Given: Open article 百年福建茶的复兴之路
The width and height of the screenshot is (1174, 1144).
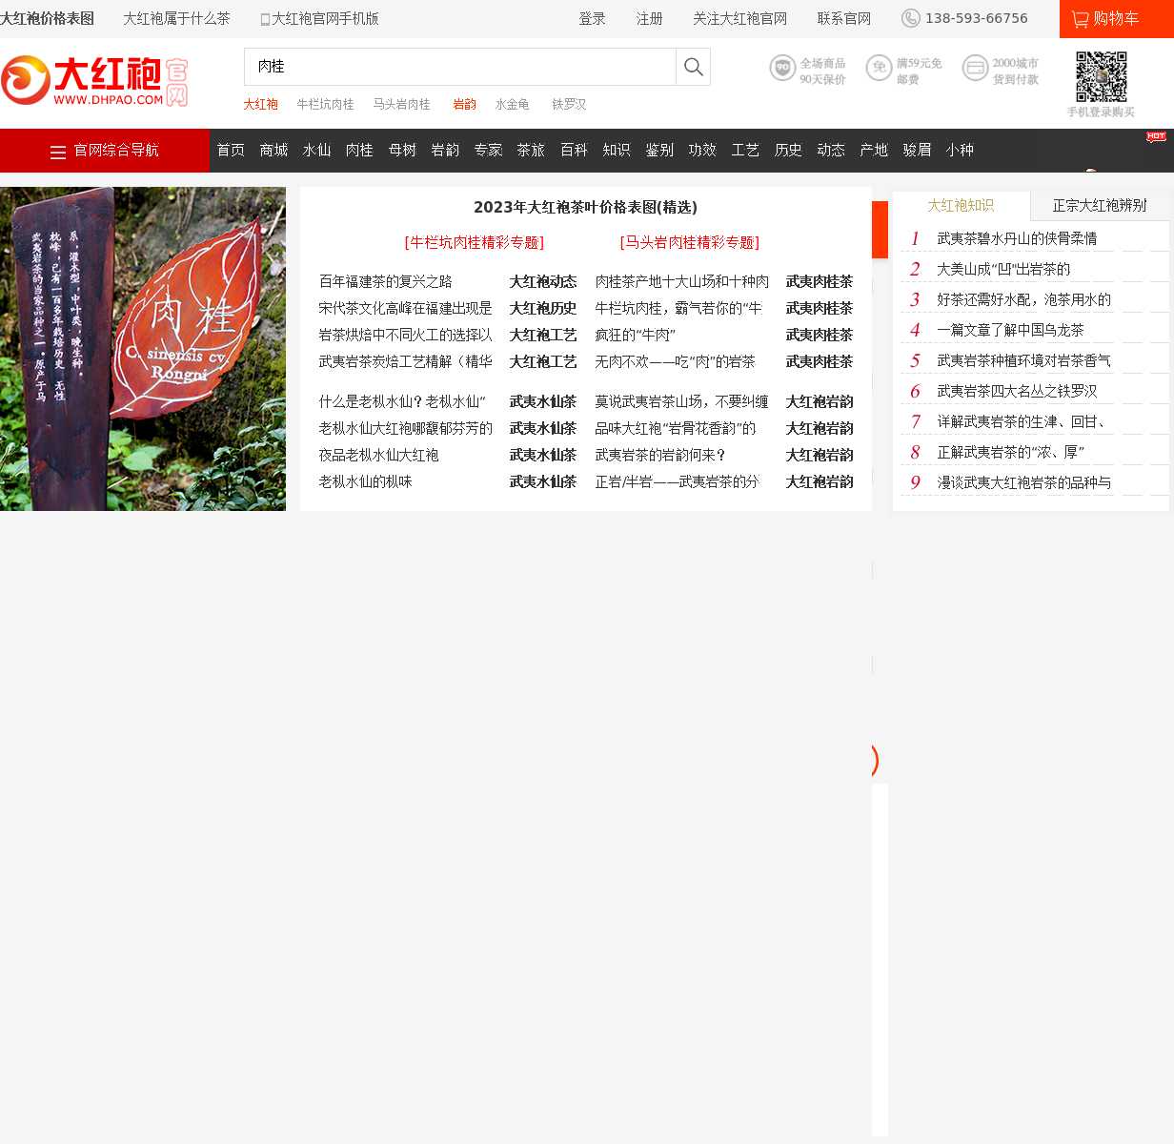Looking at the screenshot, I should [x=385, y=282].
